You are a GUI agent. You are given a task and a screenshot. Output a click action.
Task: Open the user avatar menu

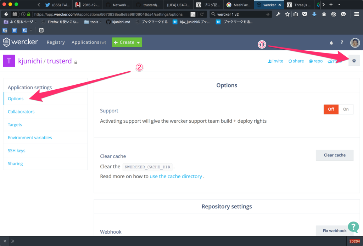click(x=354, y=43)
